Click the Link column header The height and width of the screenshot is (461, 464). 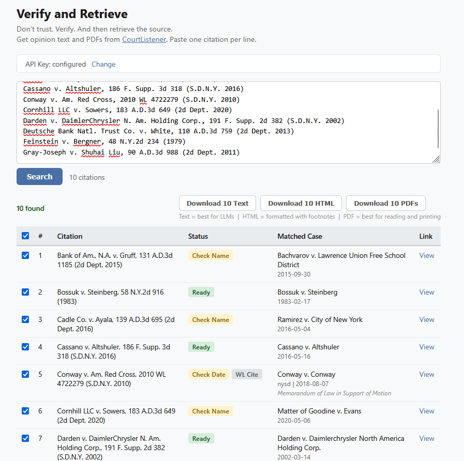[426, 236]
